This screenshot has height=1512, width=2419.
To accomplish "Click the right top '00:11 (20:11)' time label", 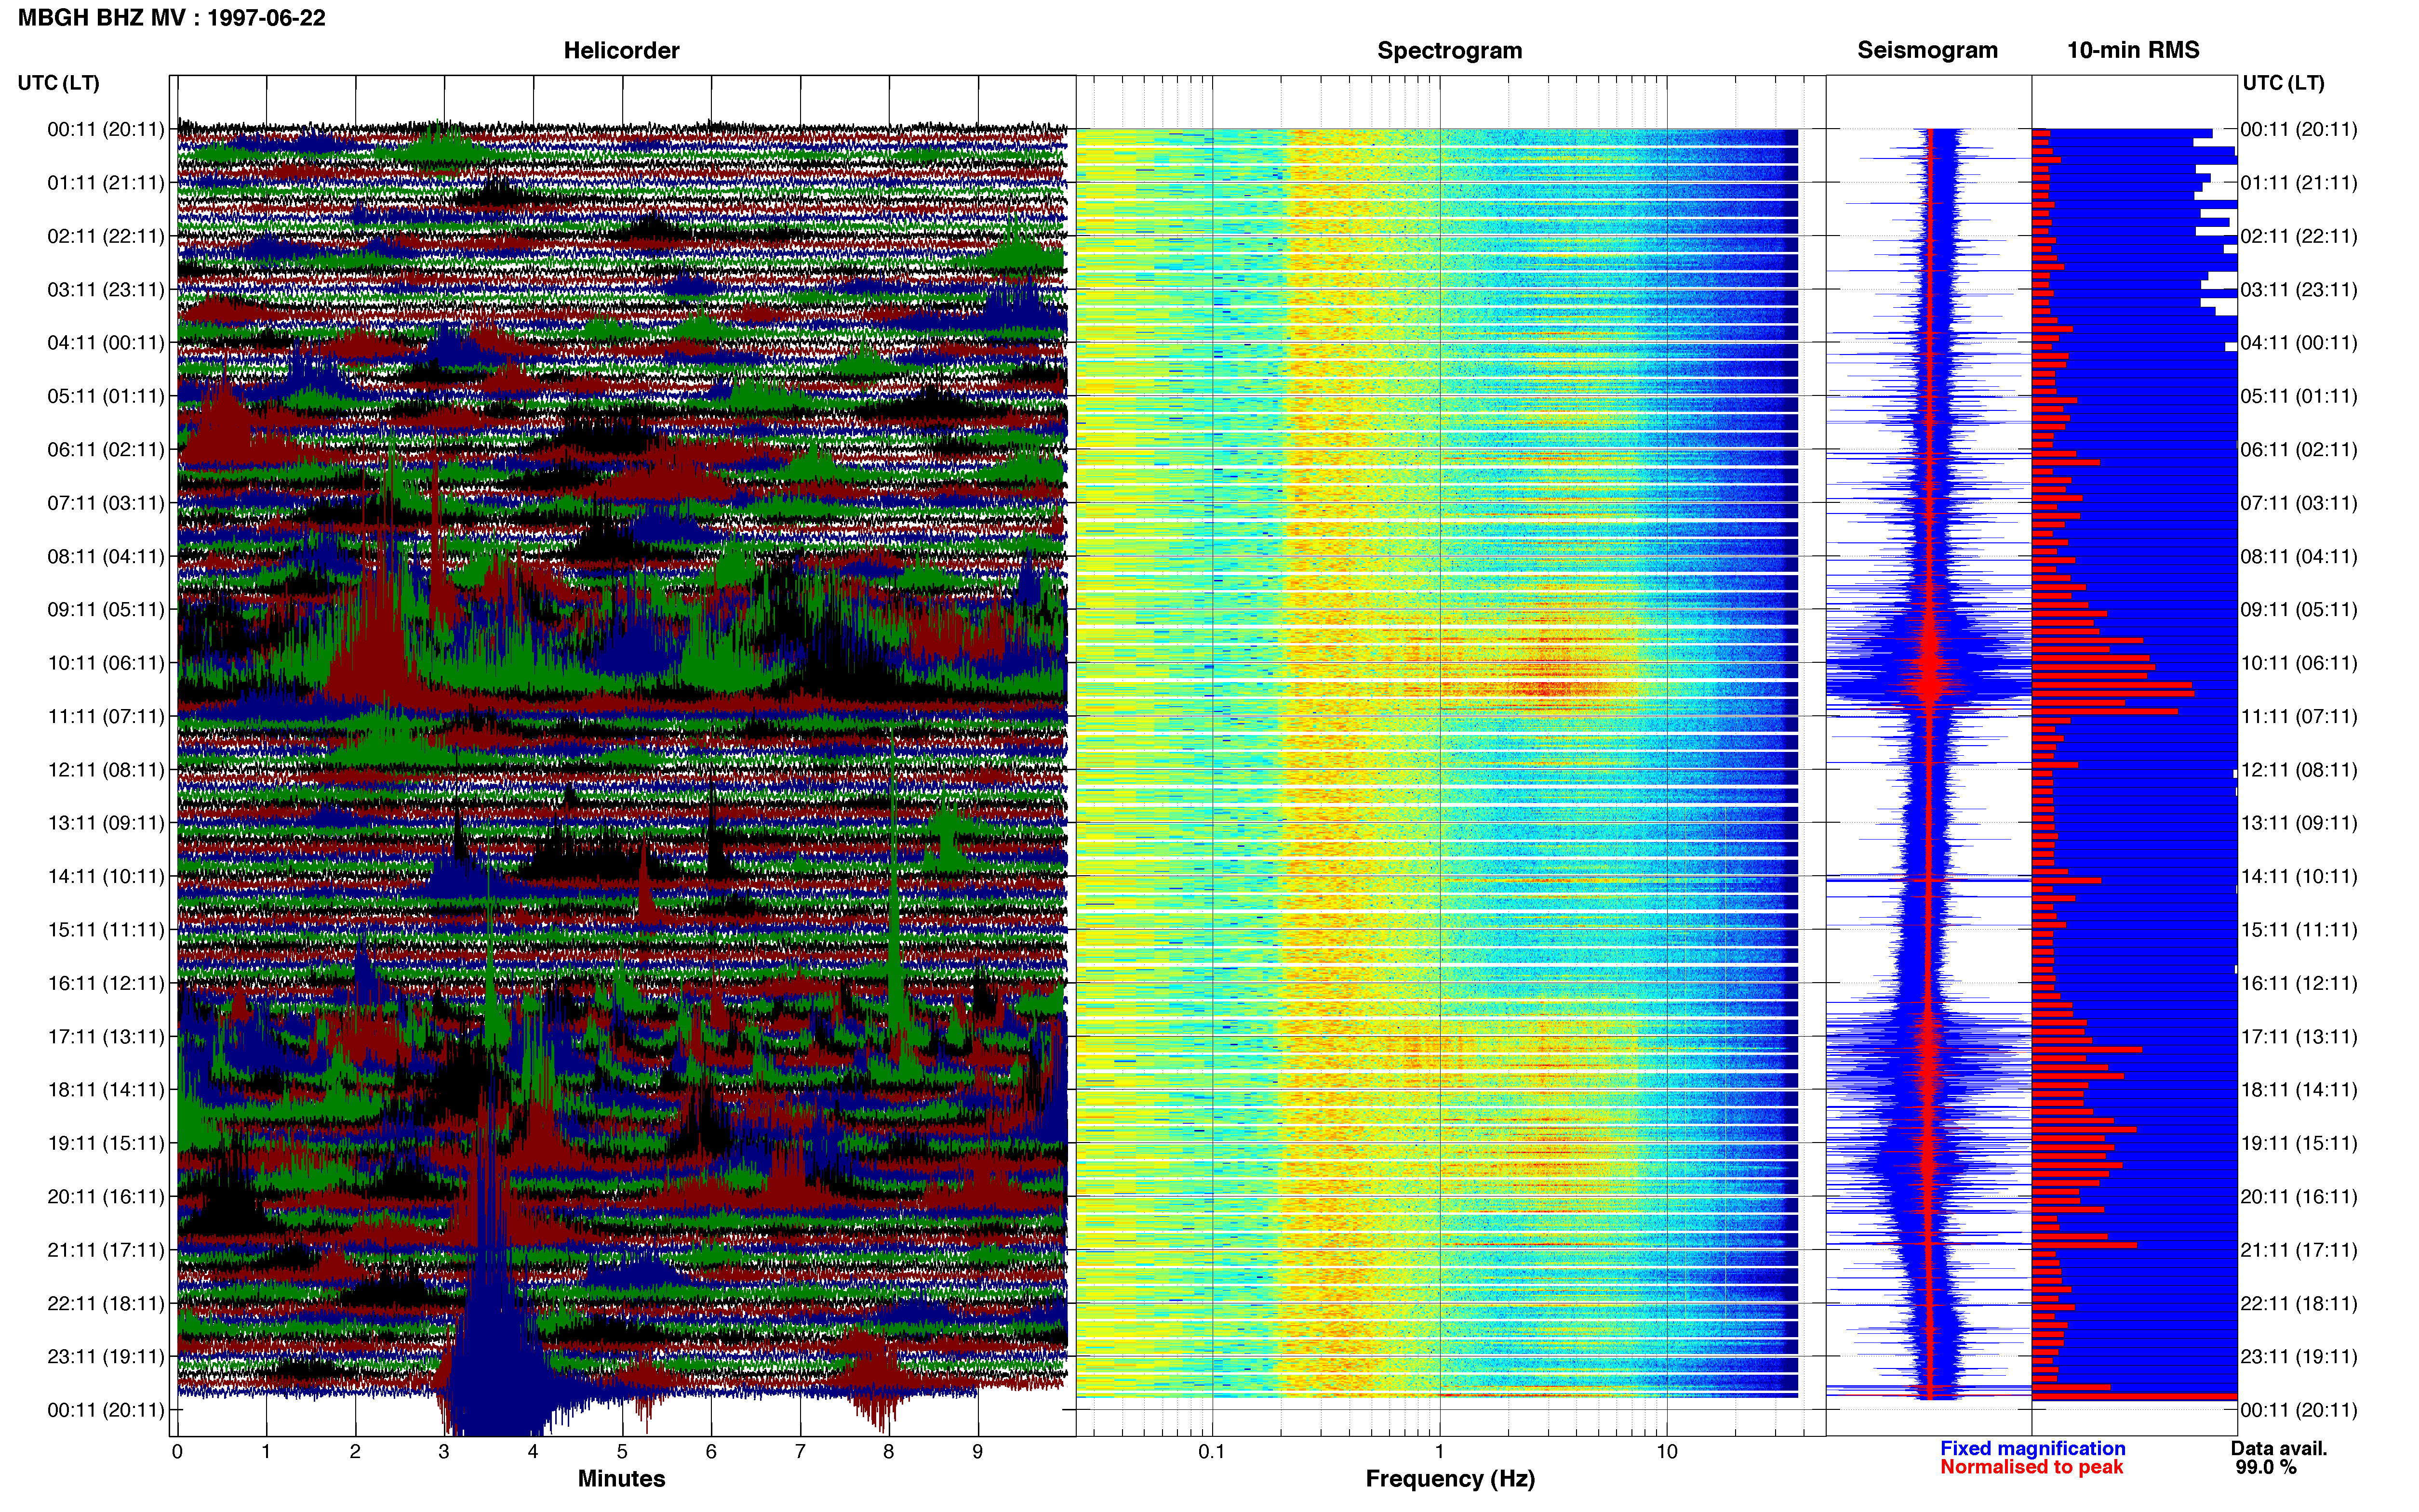I will (2299, 129).
